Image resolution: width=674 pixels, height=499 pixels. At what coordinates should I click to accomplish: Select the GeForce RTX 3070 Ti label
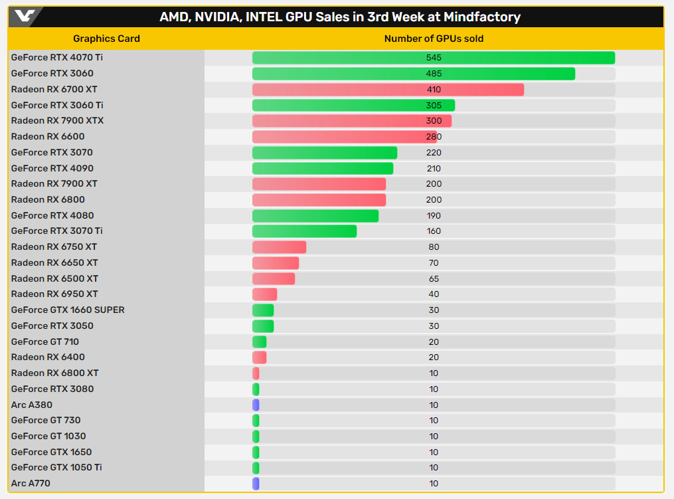[x=56, y=231]
